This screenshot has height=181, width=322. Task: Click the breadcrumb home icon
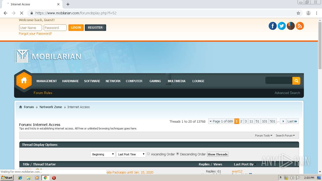[x=21, y=107]
